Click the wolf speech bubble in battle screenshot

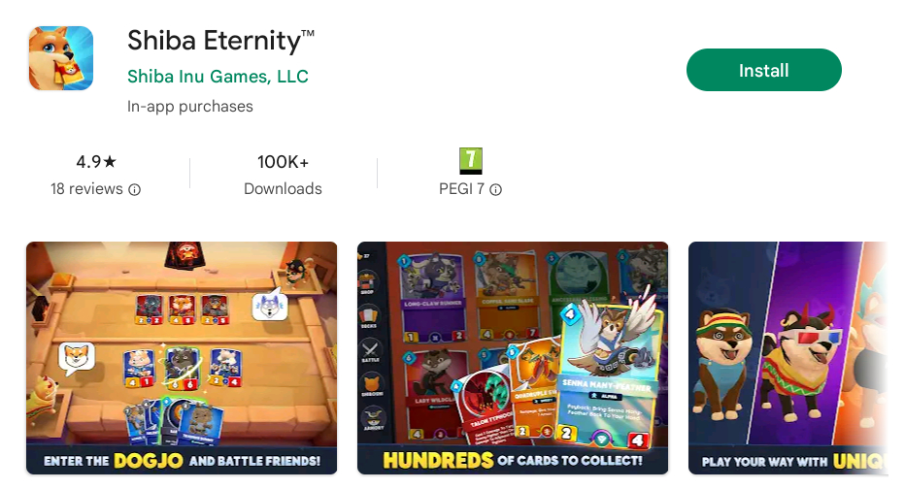coord(270,306)
